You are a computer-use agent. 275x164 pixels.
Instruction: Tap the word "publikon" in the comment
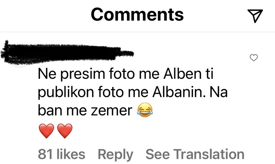(x=66, y=93)
